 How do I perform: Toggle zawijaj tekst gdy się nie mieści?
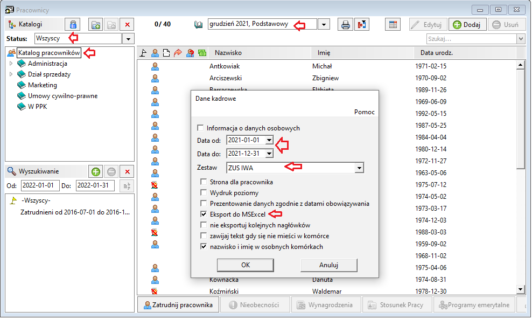[x=204, y=236]
